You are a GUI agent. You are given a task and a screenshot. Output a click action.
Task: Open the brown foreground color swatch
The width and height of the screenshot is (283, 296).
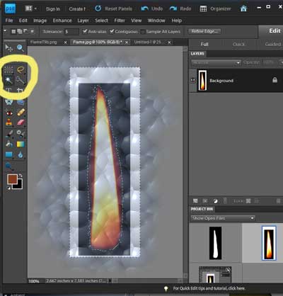coord(12,179)
